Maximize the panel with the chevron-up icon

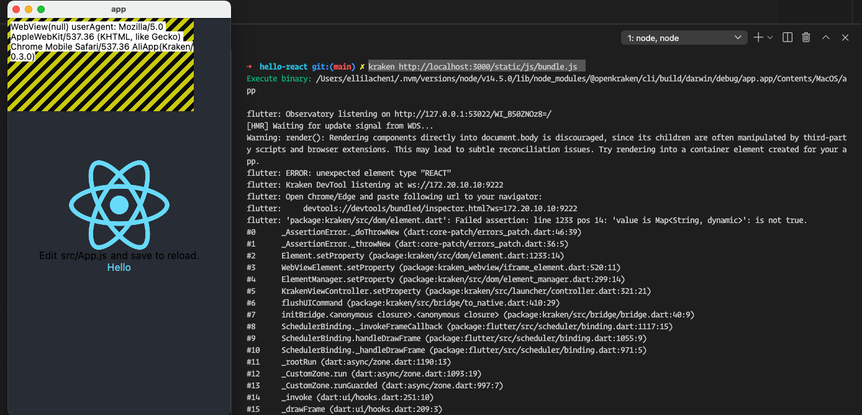pos(825,37)
